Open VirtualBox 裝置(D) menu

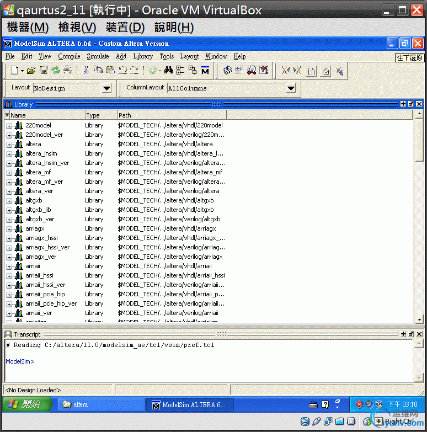(125, 28)
